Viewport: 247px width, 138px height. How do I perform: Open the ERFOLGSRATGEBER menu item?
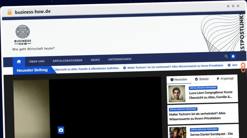68,60
